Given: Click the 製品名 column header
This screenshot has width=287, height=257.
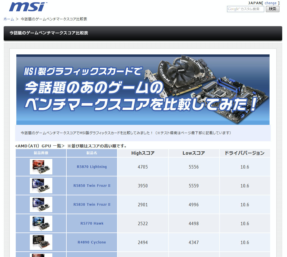Looking at the screenshot, I should (x=92, y=153).
